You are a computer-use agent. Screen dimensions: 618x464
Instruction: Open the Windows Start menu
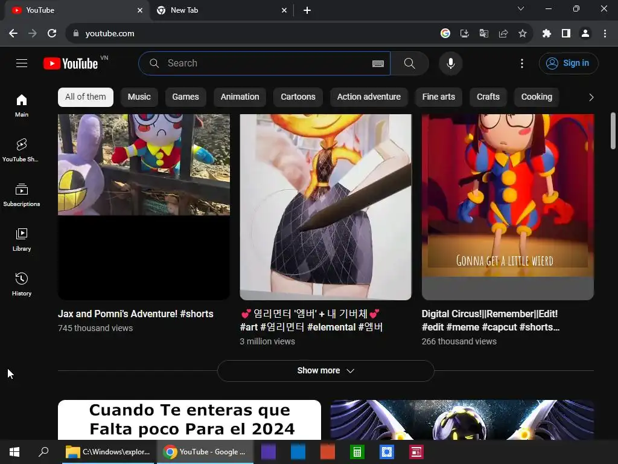(x=14, y=452)
